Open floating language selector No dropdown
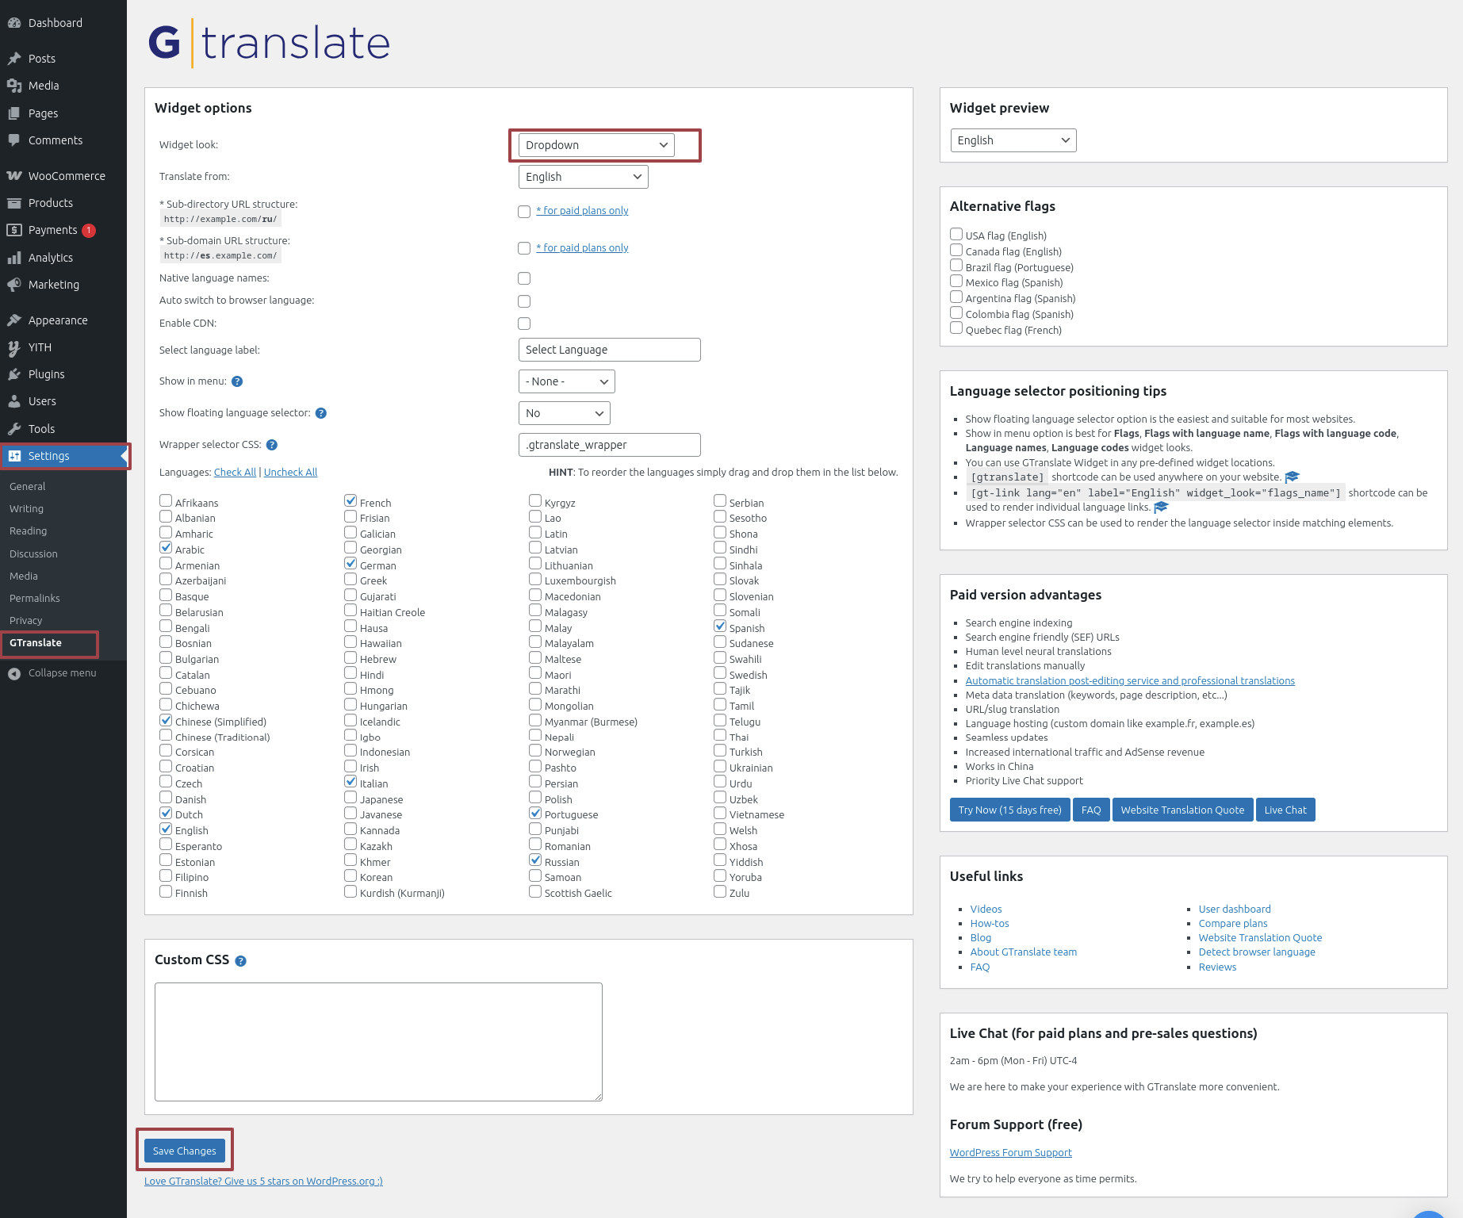 point(565,413)
